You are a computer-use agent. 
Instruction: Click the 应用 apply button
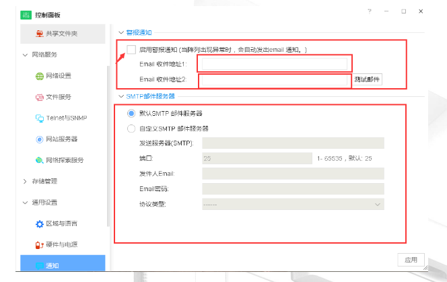tap(411, 260)
